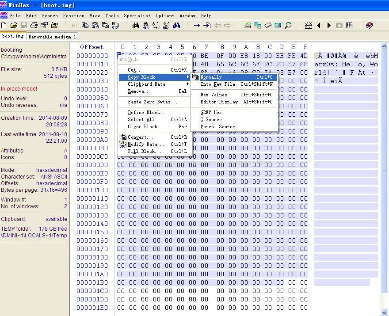
Task: Click the Replace Text toolbar icon
Action: coord(156,25)
